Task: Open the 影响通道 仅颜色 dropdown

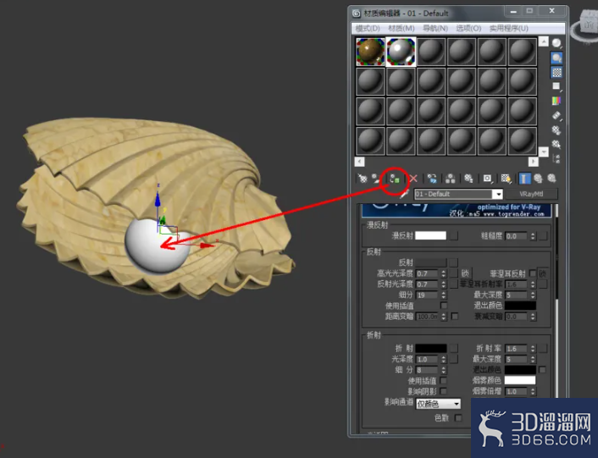Action: point(438,404)
